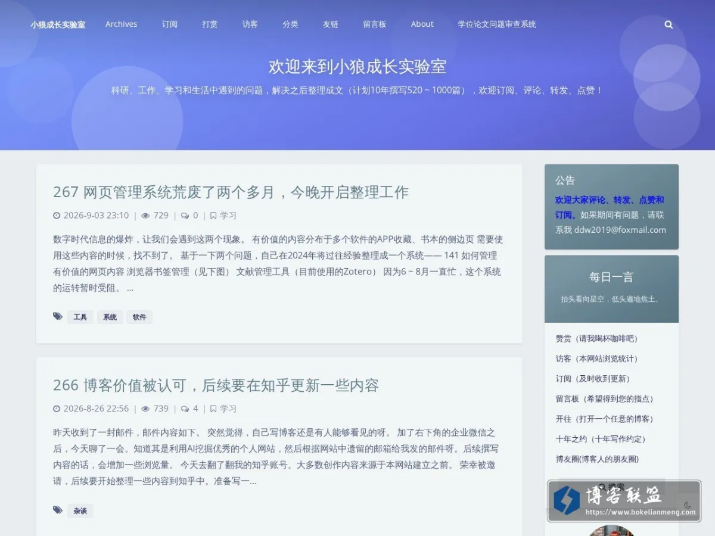
Task: Click the 0 comment count on post 267
Action: click(195, 216)
